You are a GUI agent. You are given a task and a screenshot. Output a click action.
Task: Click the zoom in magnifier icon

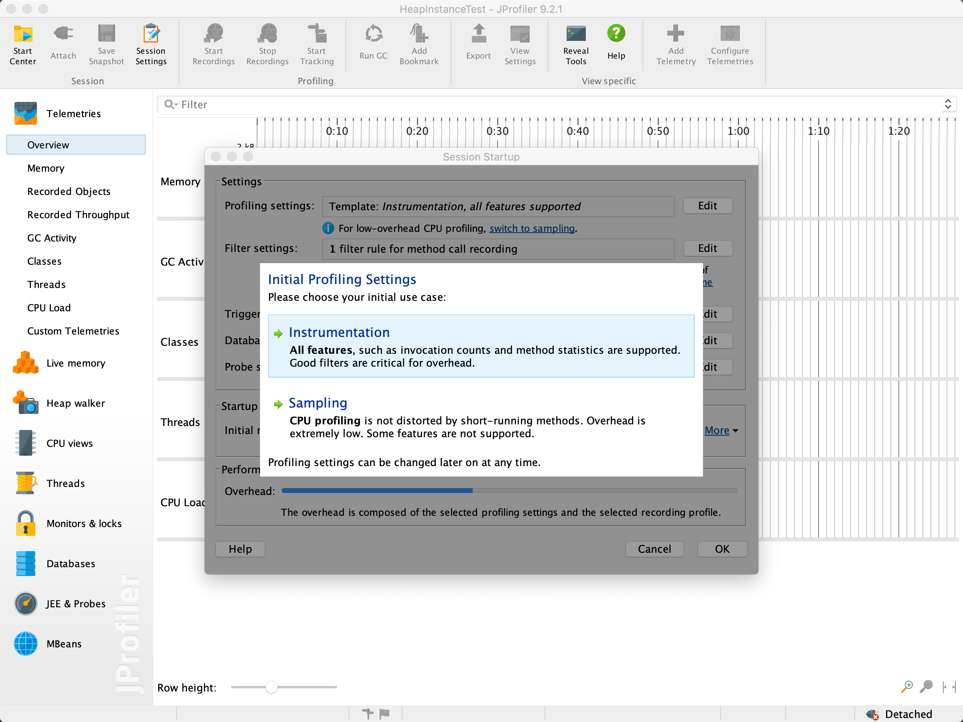coord(907,687)
